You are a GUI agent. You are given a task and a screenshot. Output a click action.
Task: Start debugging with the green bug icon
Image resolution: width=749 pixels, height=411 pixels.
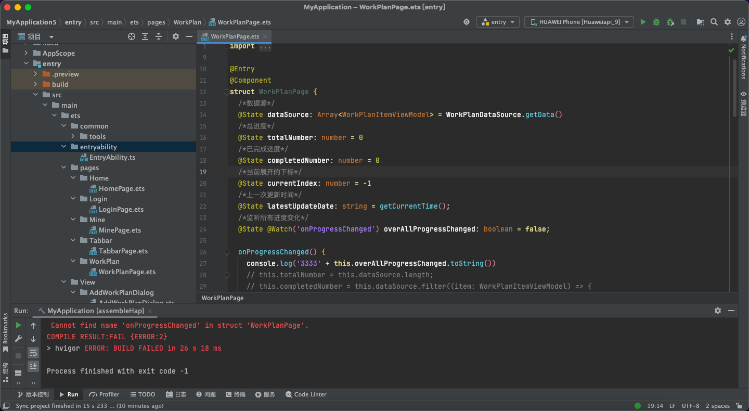point(656,22)
